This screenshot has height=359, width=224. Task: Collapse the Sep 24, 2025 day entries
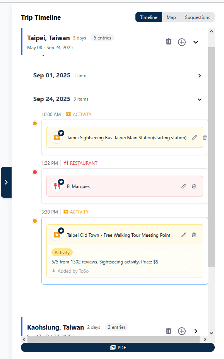200,99
